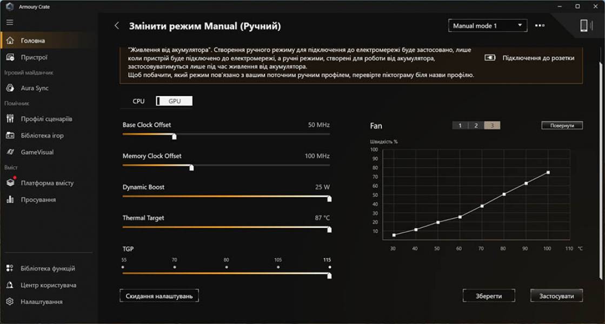
Task: Click the 25 W value
Action: point(322,187)
